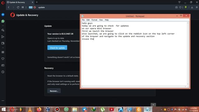199x112 pixels.
Task: Bookmark page with address-bar heart icon
Action: click(180, 7)
